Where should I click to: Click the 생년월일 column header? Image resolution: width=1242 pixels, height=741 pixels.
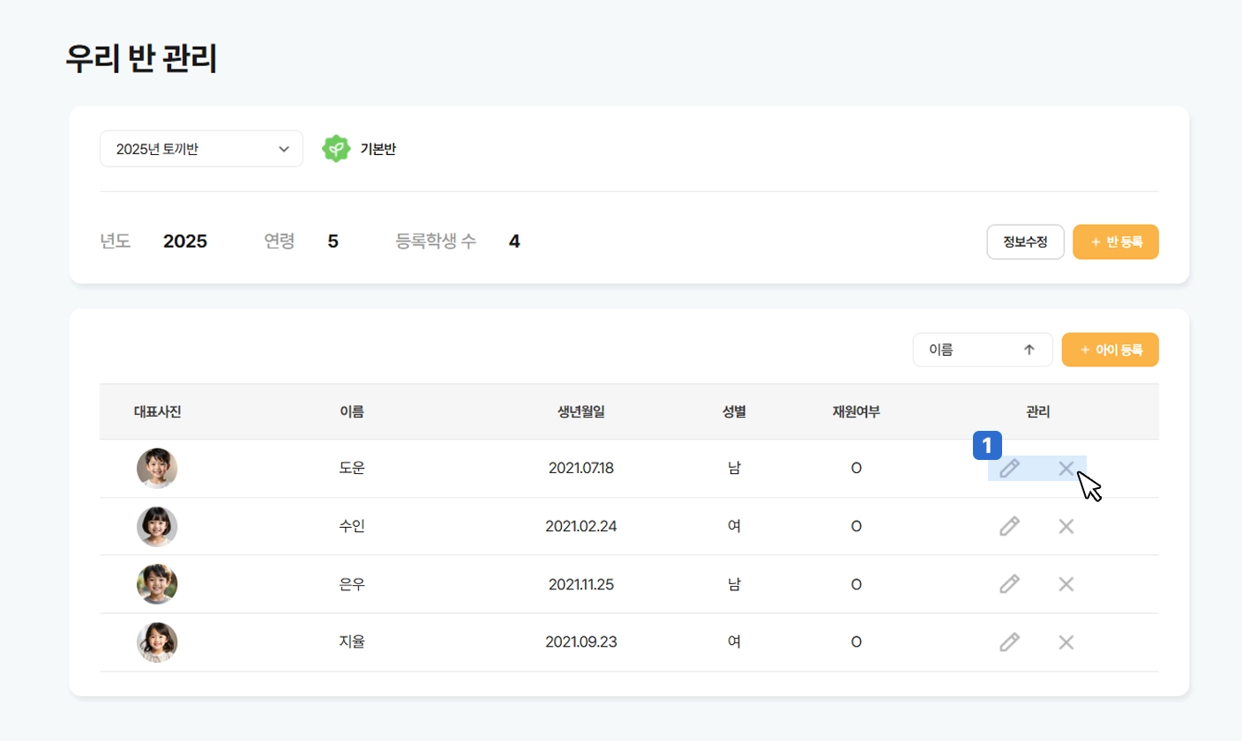click(580, 411)
